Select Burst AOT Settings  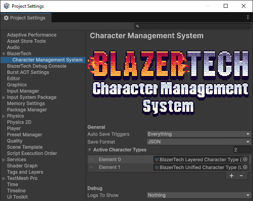[x=28, y=72]
